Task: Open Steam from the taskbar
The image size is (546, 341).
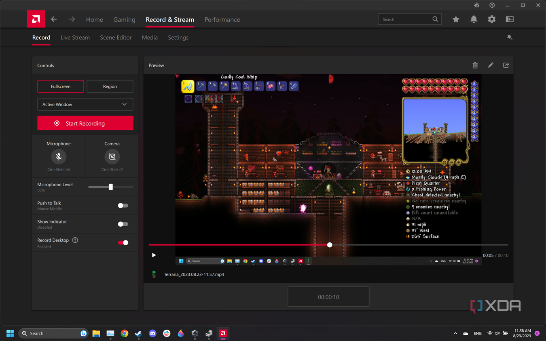Action: (x=138, y=333)
